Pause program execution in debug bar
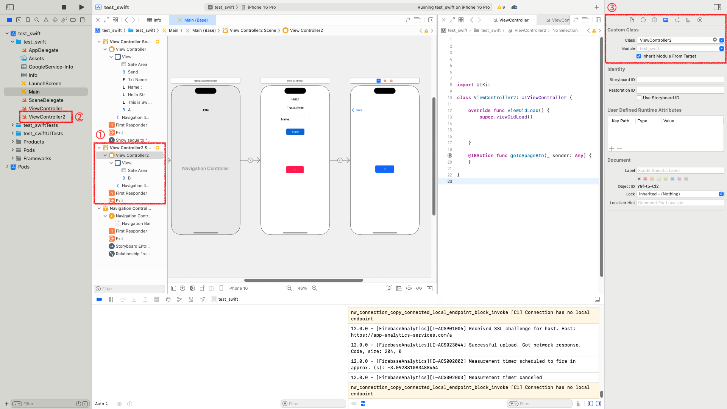The height and width of the screenshot is (409, 727). pyautogui.click(x=111, y=299)
